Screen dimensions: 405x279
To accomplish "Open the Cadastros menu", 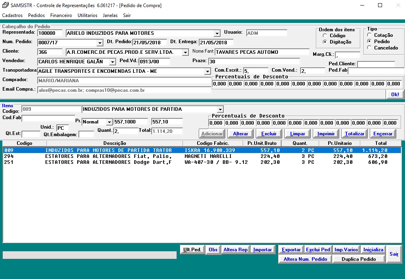I will pos(12,15).
